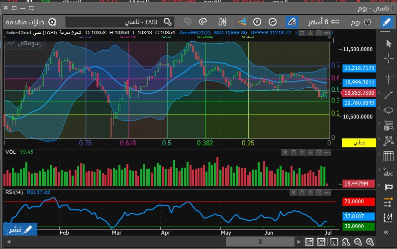Expand abc text tool variants small arrow

(379, 170)
